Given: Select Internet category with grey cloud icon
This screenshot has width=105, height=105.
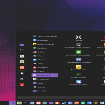Looking at the screenshot, I should pos(45,56).
